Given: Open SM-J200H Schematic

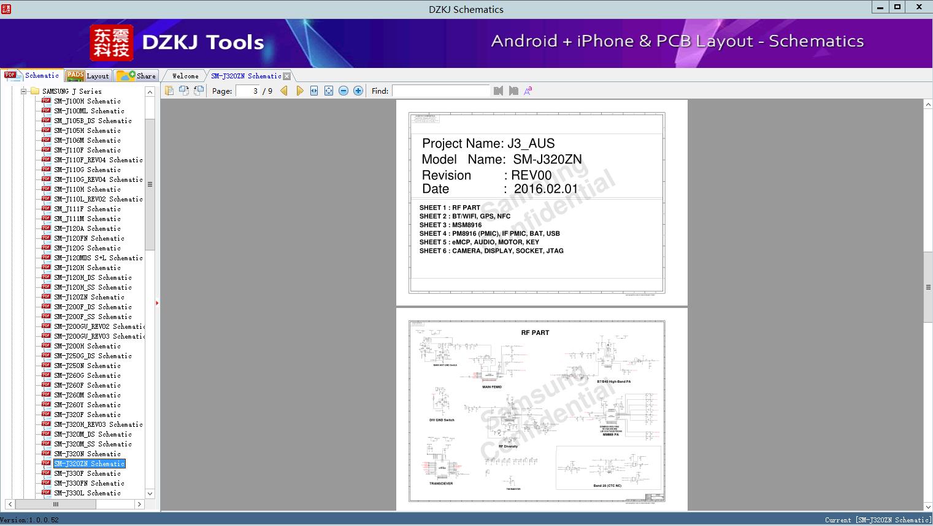Looking at the screenshot, I should click(x=87, y=346).
